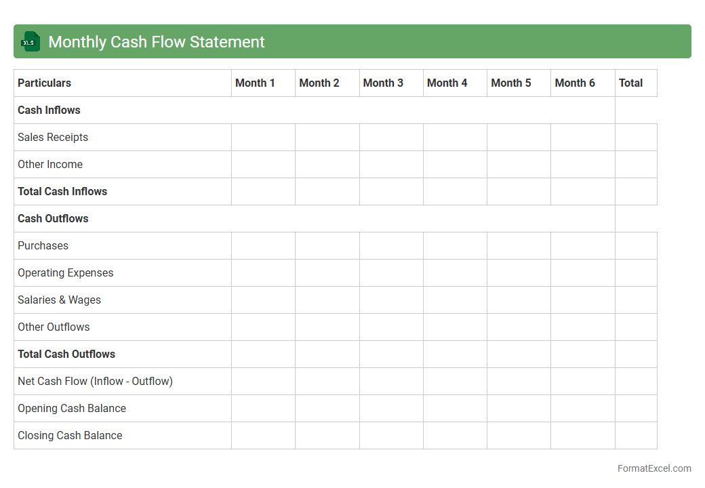Viewport: 705px width, 488px height.
Task: Click Closing Cash Balance cell under Total
Action: pyautogui.click(x=636, y=435)
